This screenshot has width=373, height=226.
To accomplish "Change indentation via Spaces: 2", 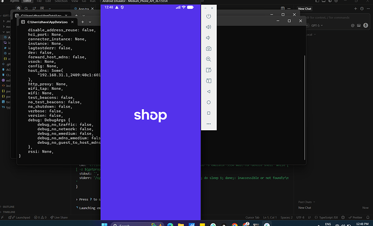I will click(x=287, y=217).
